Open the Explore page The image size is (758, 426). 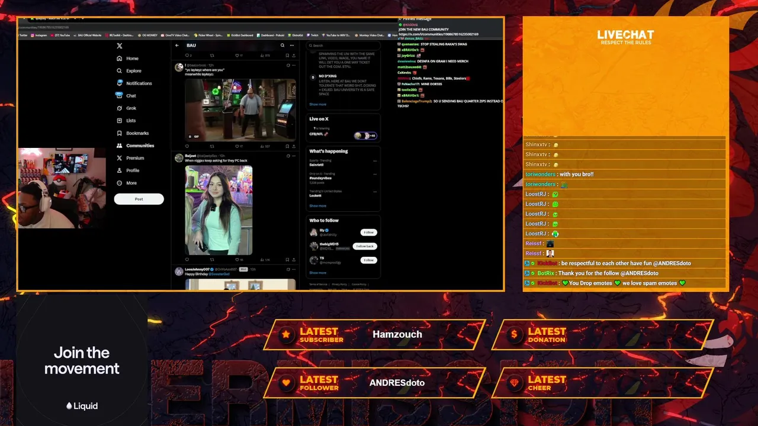pyautogui.click(x=129, y=71)
